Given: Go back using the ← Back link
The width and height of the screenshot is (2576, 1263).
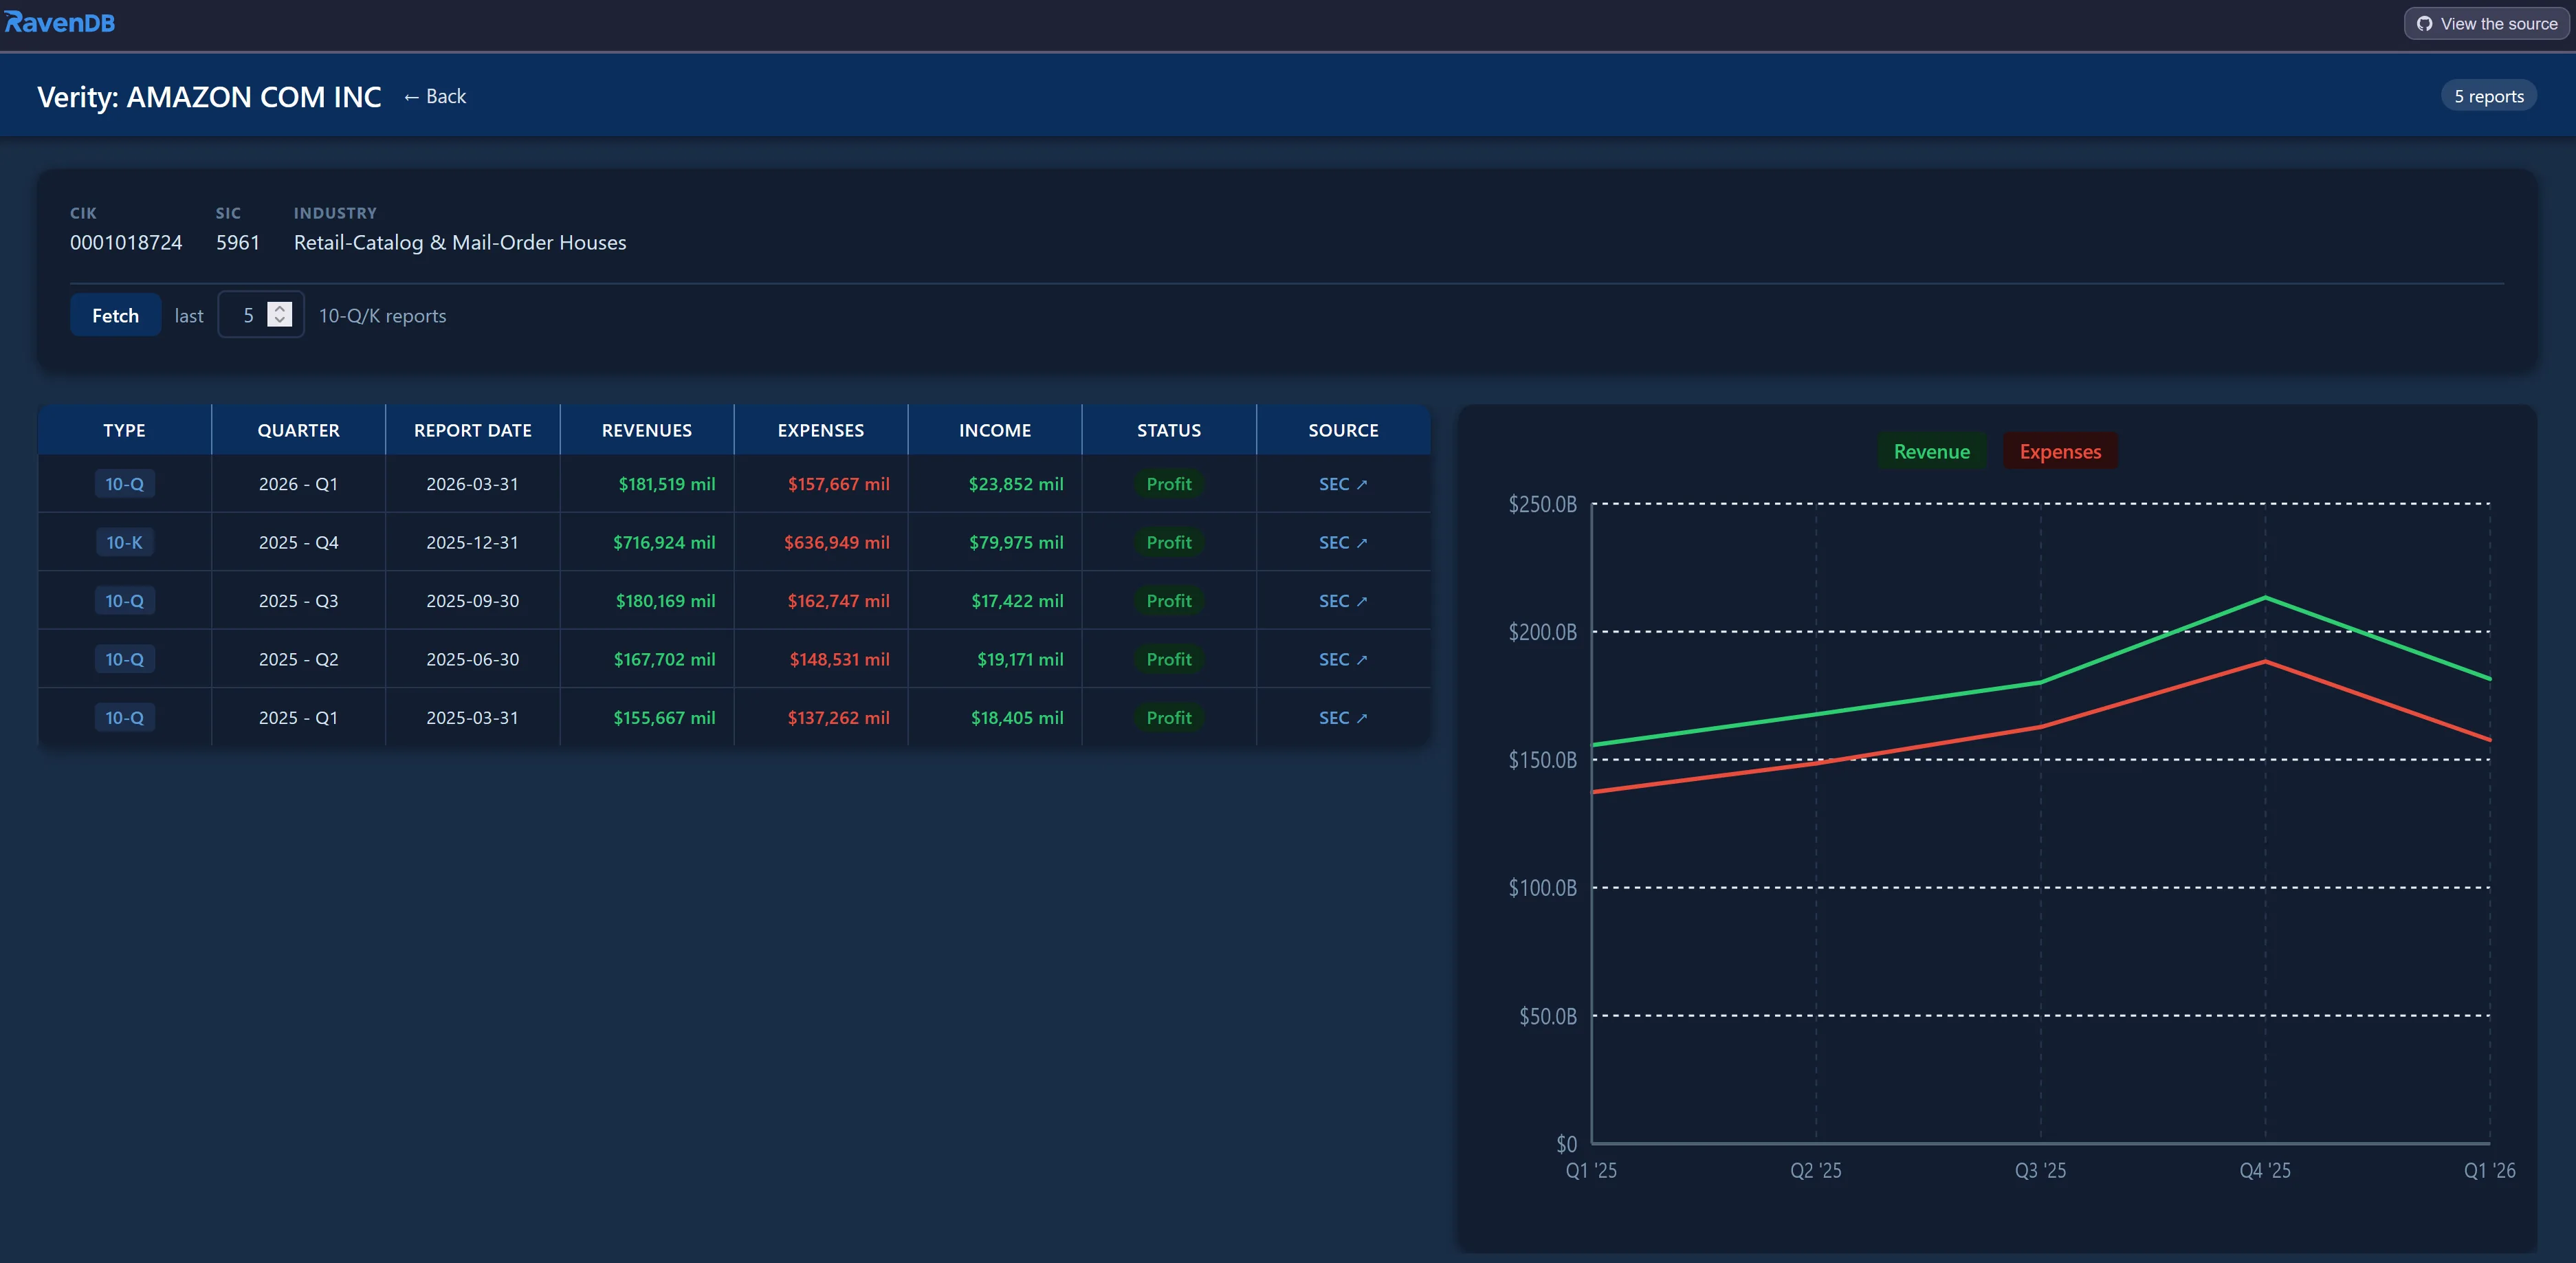Looking at the screenshot, I should coord(435,96).
